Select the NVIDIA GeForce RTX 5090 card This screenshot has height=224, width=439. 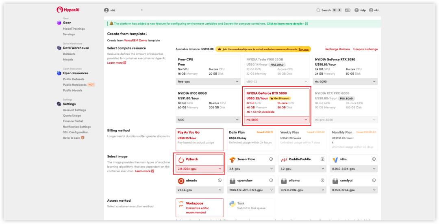coord(277,106)
